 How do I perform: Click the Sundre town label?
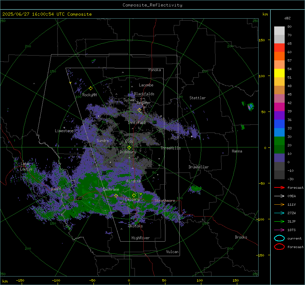[103, 141]
